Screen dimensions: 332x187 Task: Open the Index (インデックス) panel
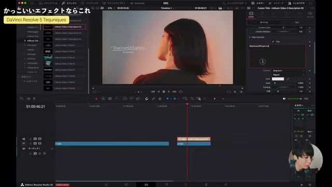(90, 3)
